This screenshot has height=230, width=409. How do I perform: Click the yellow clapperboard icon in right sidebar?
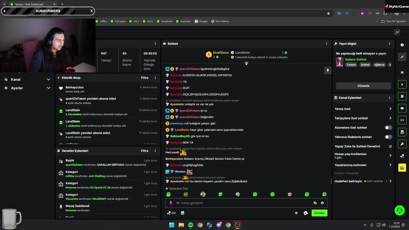(402, 167)
